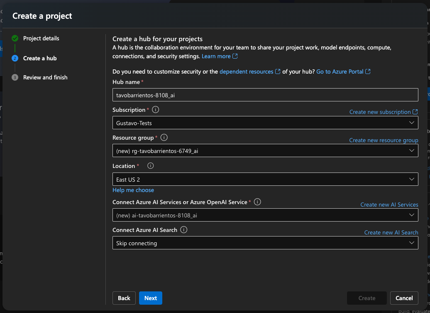
Task: Click the Create new AI Services link
Action: click(389, 205)
